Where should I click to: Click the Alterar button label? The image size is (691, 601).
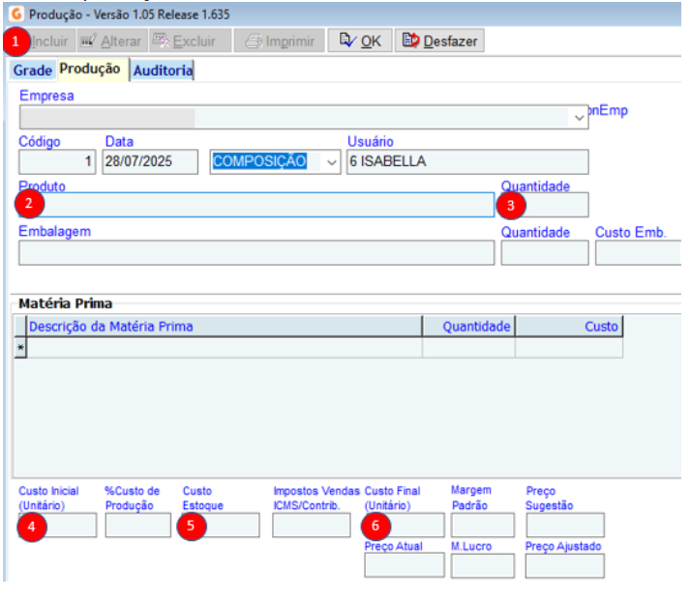pos(121,42)
